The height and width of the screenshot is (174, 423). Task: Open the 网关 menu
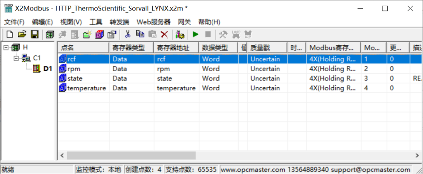185,22
